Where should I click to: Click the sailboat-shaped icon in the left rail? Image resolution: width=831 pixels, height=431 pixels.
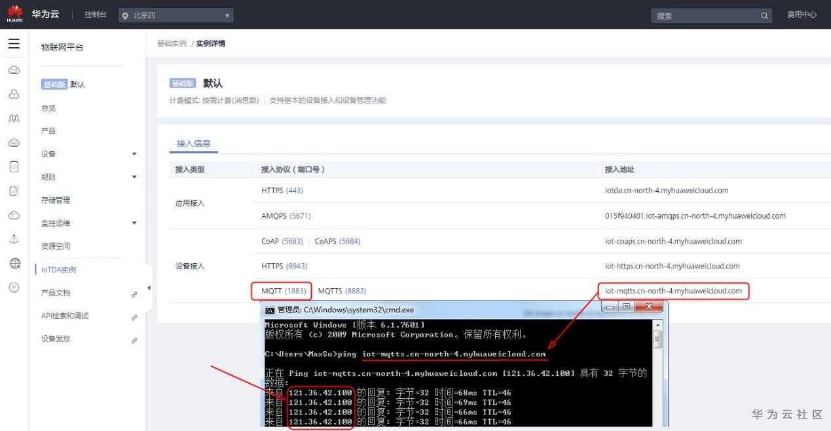coord(14,239)
